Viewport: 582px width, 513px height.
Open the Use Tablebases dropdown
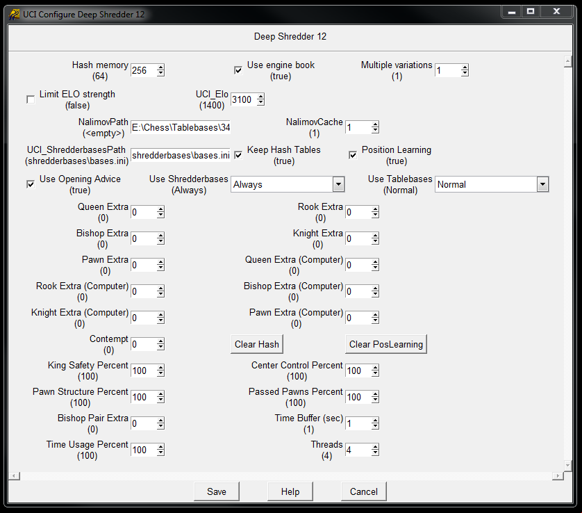pyautogui.click(x=542, y=184)
